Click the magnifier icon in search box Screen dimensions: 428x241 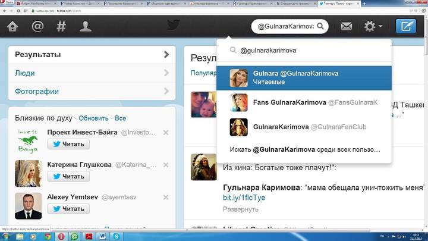click(x=320, y=26)
